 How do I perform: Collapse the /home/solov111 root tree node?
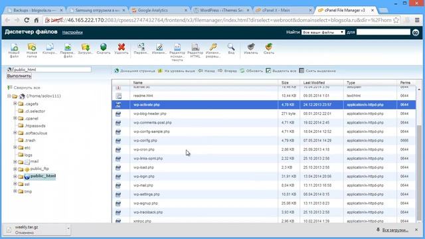pyautogui.click(x=9, y=96)
